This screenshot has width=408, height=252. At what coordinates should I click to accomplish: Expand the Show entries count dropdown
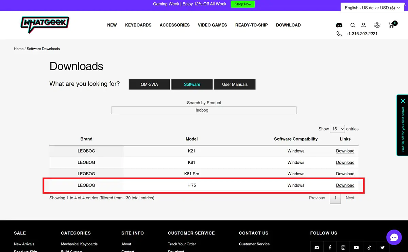point(337,129)
